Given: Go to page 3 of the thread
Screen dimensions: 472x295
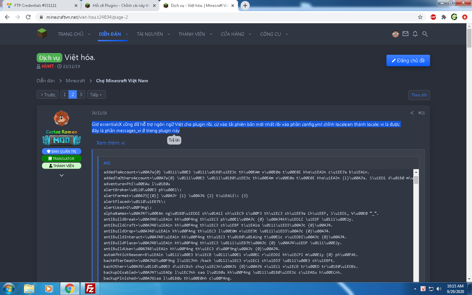Looking at the screenshot, I should [x=81, y=94].
